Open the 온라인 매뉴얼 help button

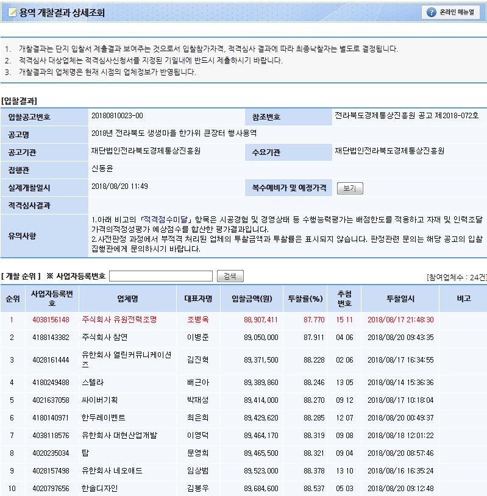(x=450, y=12)
